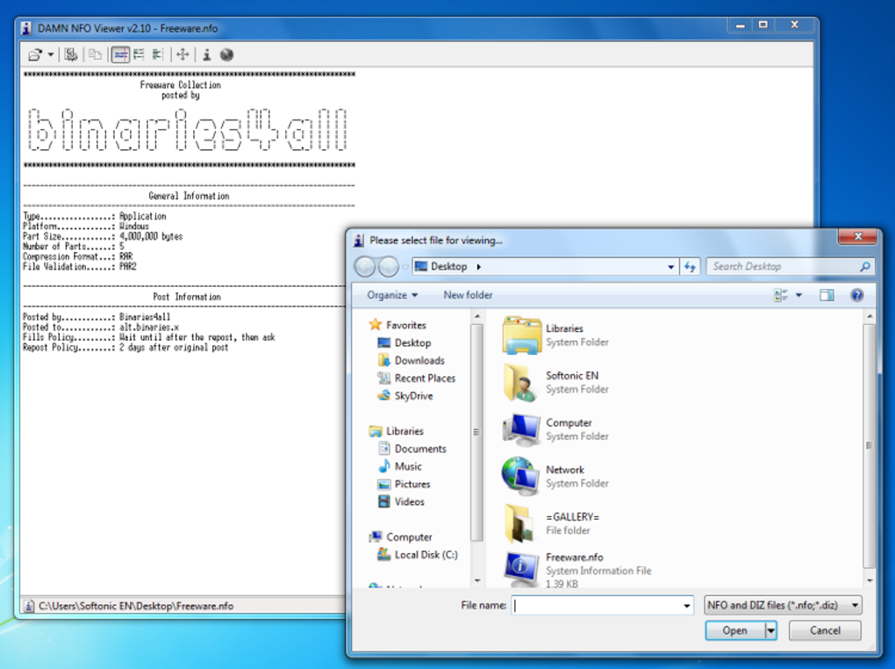
Task: Expand the open-file arrow beside the folder icon
Action: (50, 54)
